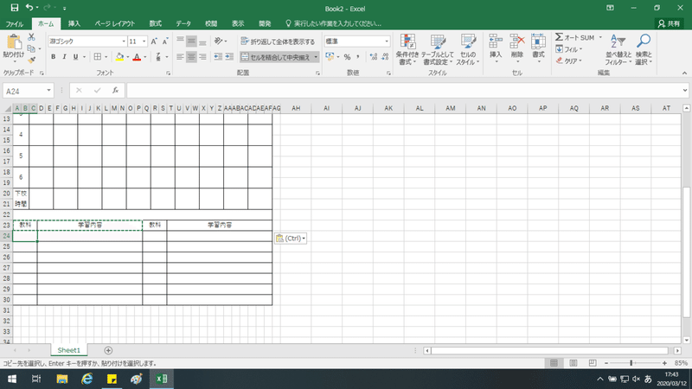This screenshot has width=692, height=389.
Task: Click the Decrease Indent icon
Action: pyautogui.click(x=218, y=57)
